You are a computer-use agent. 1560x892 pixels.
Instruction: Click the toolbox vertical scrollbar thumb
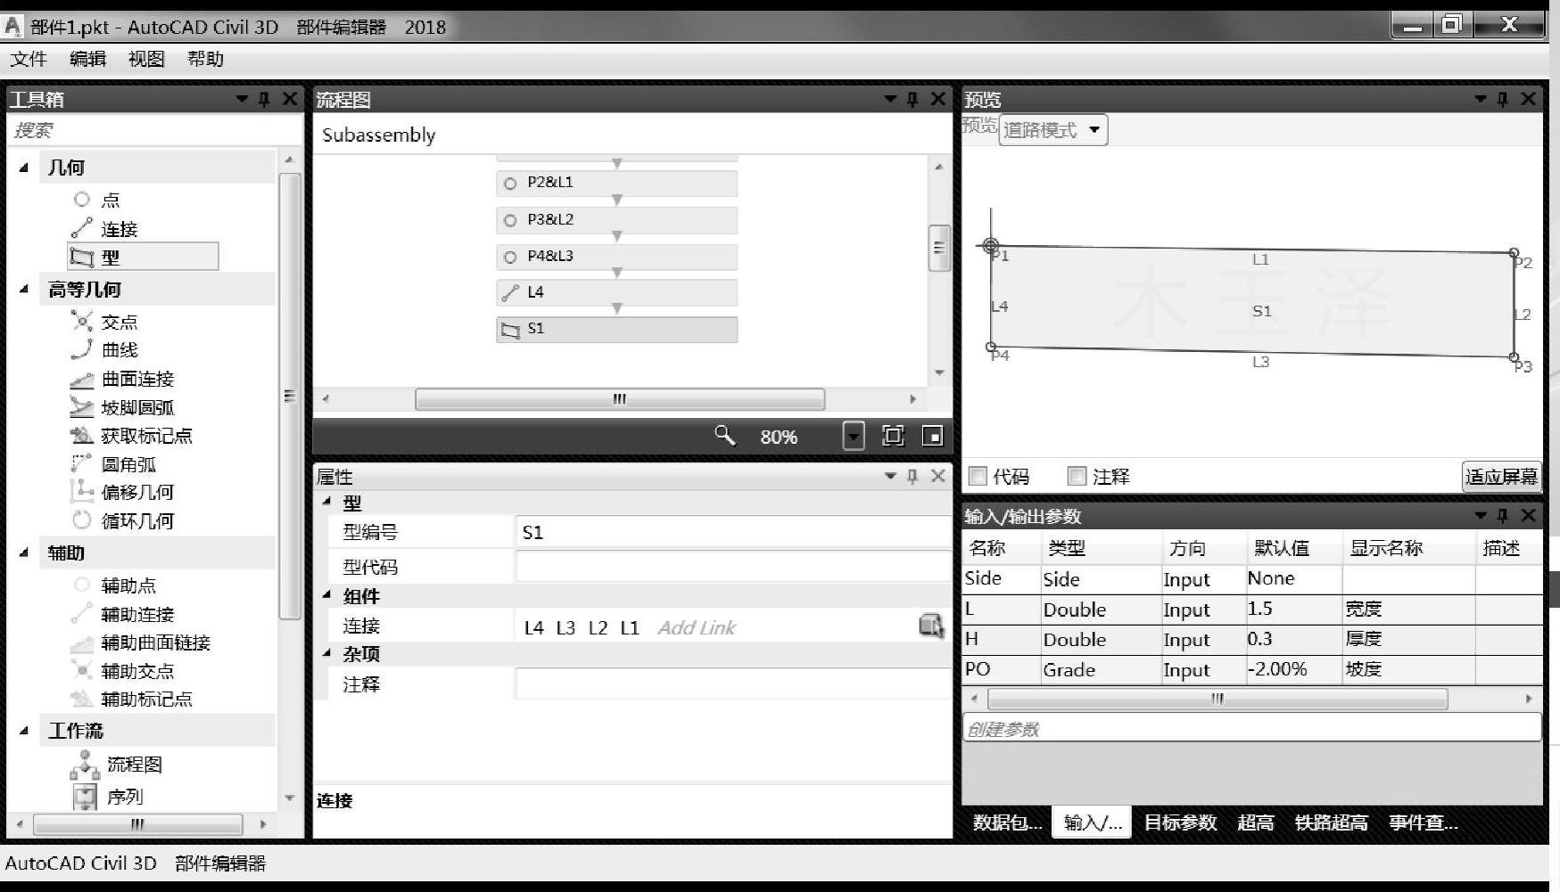(x=289, y=396)
